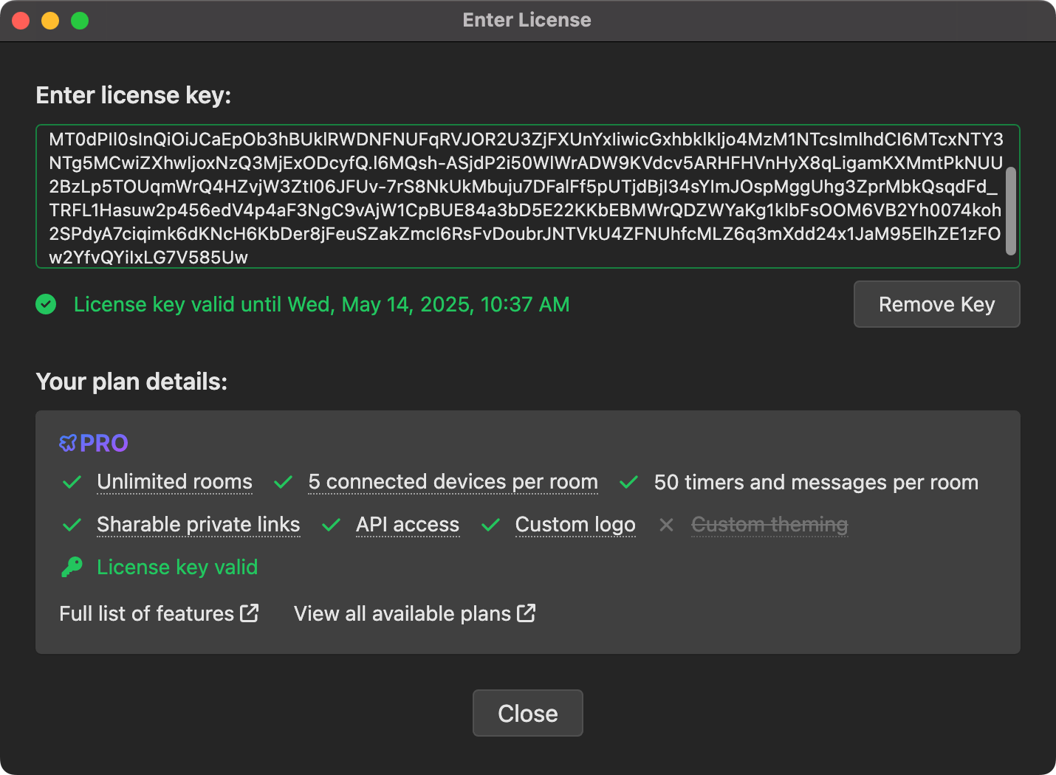Click the checkmark next to Custom logo
This screenshot has width=1056, height=775.
[490, 525]
